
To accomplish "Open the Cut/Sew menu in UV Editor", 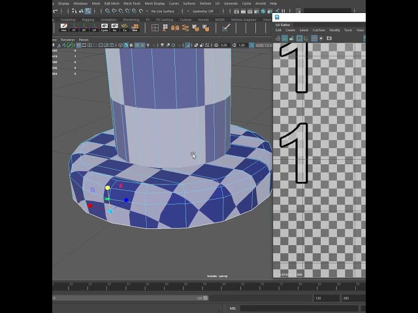I will [319, 30].
